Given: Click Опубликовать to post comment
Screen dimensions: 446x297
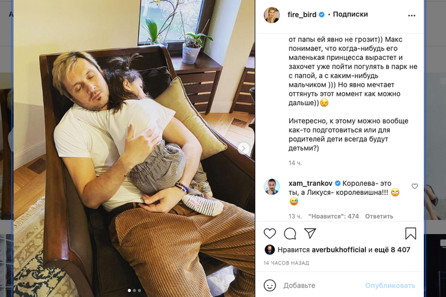Looking at the screenshot, I should coord(390,285).
